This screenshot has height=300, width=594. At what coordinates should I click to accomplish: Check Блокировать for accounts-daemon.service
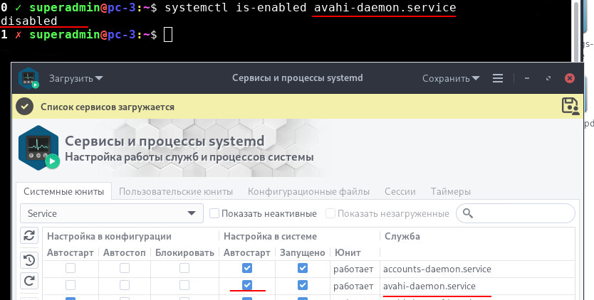184,268
